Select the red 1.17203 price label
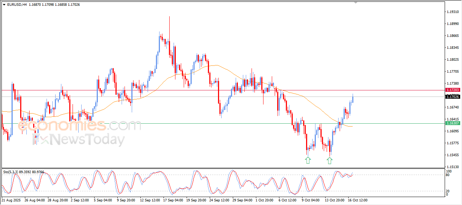Viewport: 462px width, 205px height. [x=453, y=90]
